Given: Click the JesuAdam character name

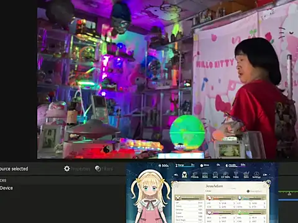Looking at the screenshot, I should pyautogui.click(x=214, y=186).
